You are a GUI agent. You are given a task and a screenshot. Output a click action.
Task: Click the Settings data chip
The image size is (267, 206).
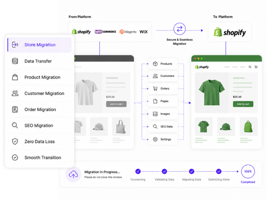coord(163,139)
